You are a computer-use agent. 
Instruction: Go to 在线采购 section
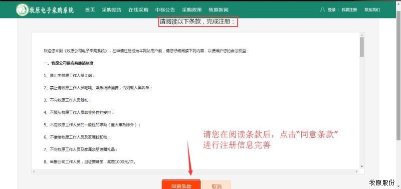(x=138, y=10)
